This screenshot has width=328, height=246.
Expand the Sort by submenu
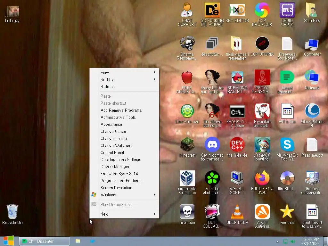tap(124, 79)
